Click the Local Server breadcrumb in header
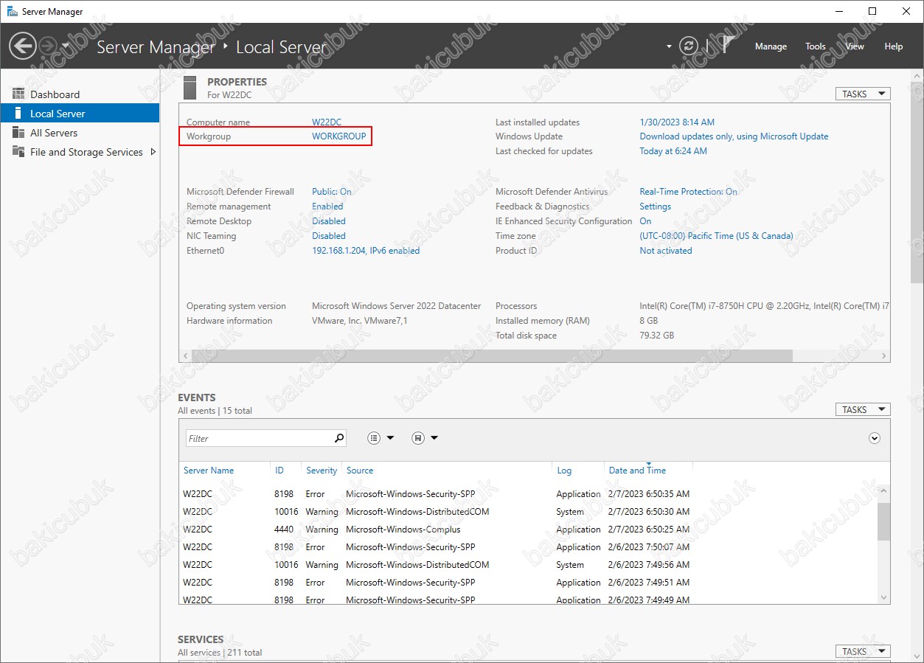 (x=281, y=47)
